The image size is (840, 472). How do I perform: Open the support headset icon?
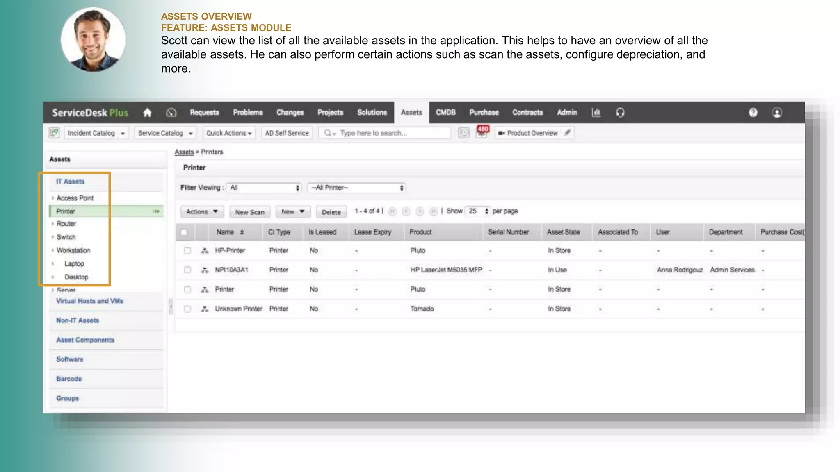pyautogui.click(x=620, y=112)
